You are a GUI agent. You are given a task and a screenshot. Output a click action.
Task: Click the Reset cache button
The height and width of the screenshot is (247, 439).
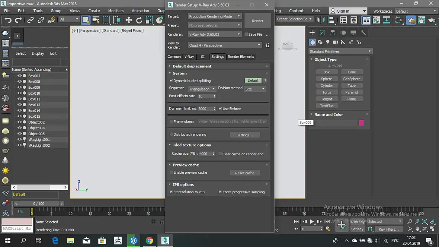245,173
